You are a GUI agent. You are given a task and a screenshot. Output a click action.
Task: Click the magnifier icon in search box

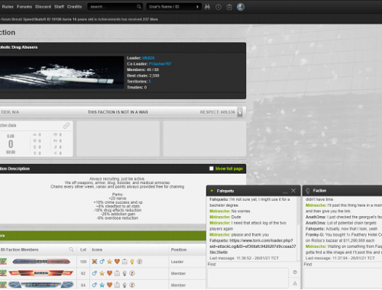pyautogui.click(x=139, y=7)
